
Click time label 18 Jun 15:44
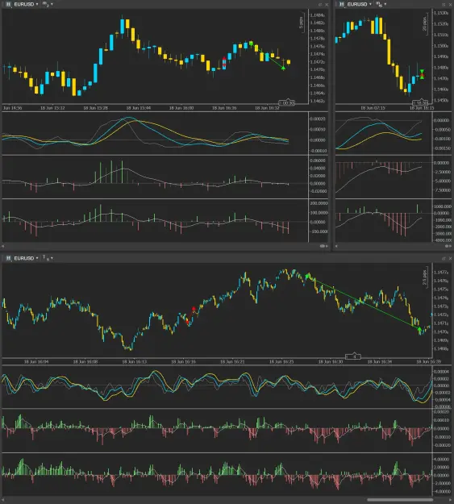pos(138,108)
